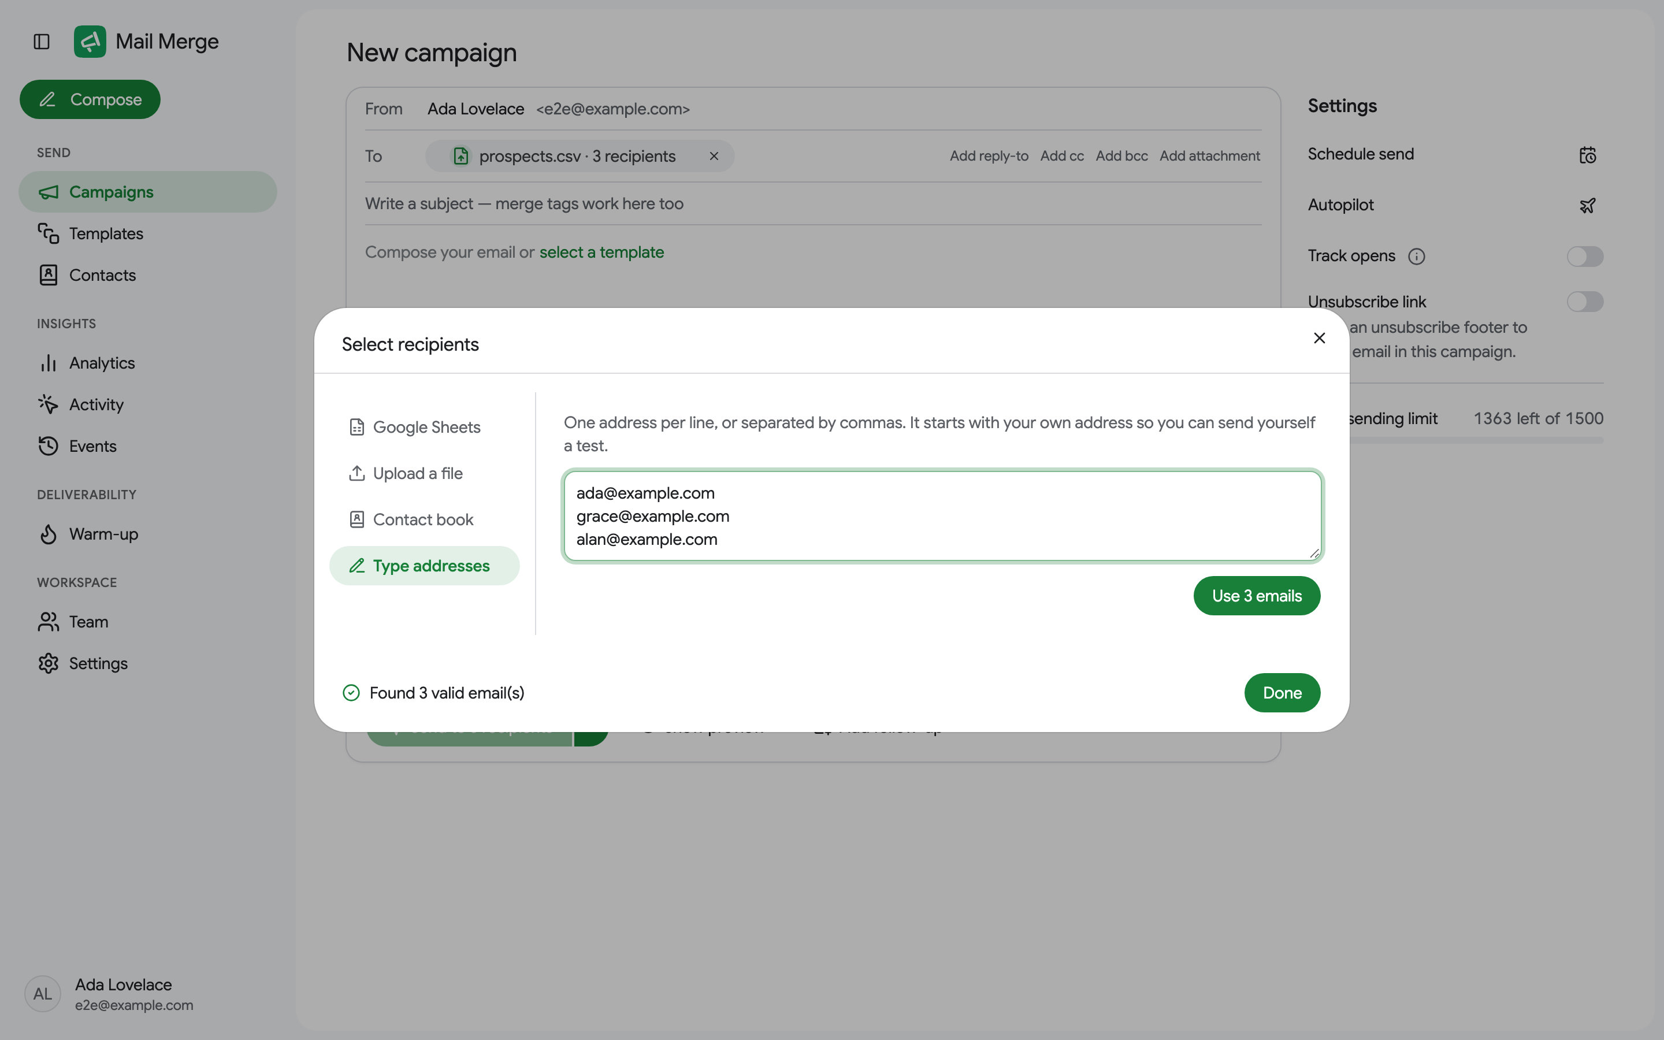Click the Activity sidebar icon
Screen dimensions: 1664x1040
point(48,404)
